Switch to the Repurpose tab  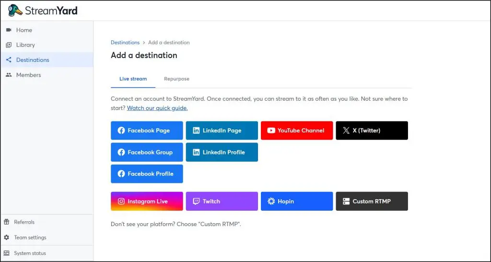176,79
